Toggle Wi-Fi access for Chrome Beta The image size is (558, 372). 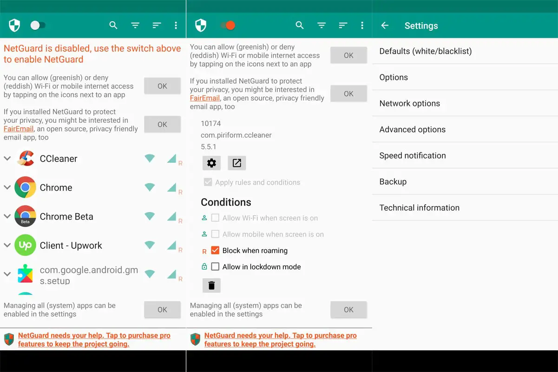[150, 216]
